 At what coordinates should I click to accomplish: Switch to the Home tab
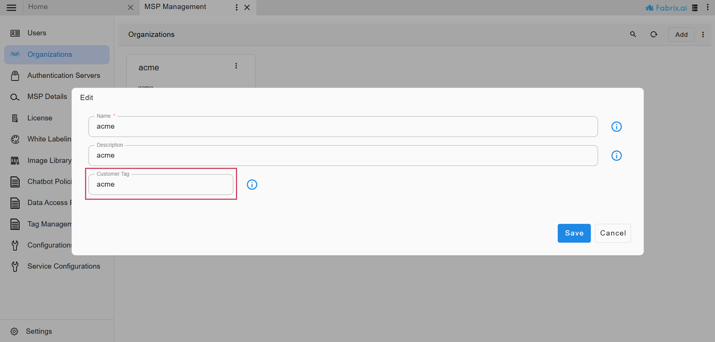point(38,7)
